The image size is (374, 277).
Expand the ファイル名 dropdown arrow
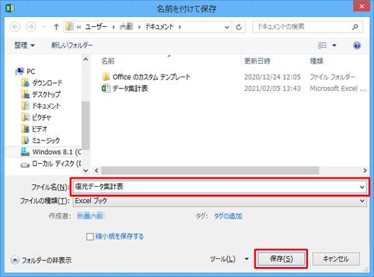362,187
